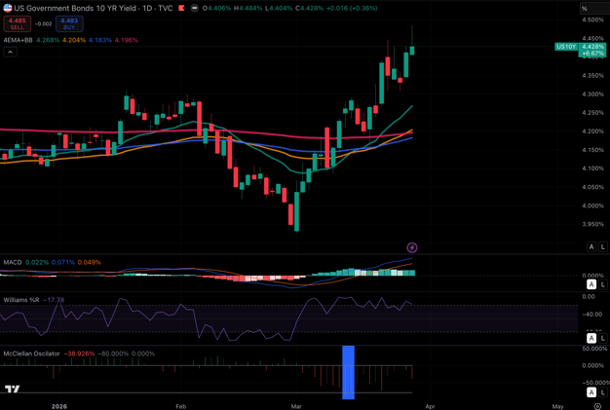Click the open value 4.406%
The image size is (610, 410).
pos(217,8)
